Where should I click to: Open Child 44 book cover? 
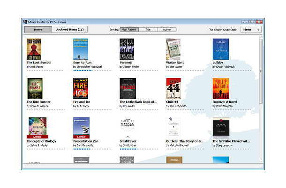tap(173, 88)
